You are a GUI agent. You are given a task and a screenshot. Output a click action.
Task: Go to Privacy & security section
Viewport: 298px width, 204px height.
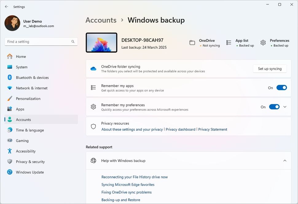point(30,162)
